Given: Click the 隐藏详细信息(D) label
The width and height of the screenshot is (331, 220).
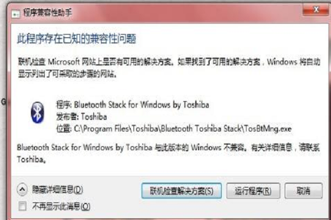Looking at the screenshot, I should tap(57, 190).
